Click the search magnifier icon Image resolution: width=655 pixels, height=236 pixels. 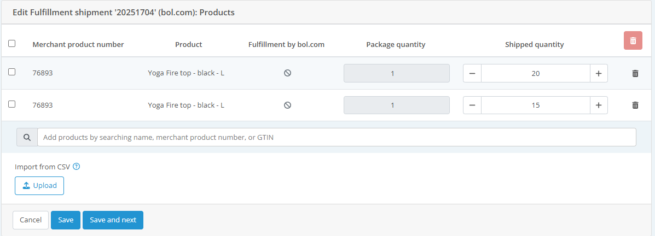pos(27,137)
